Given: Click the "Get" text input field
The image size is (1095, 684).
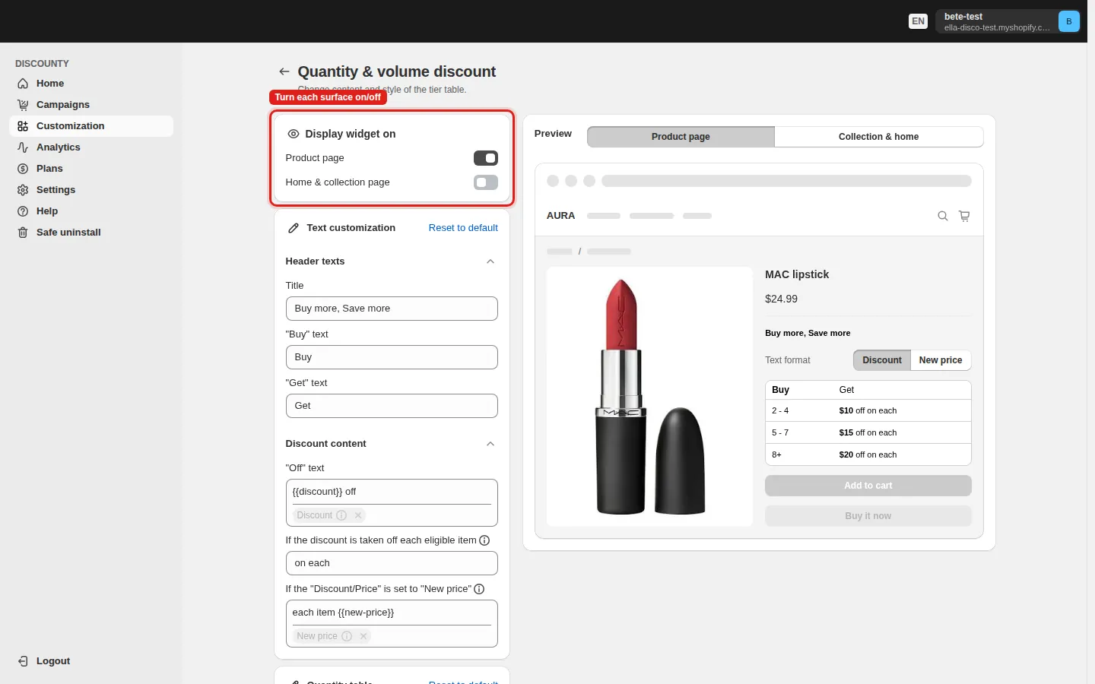Looking at the screenshot, I should (392, 406).
